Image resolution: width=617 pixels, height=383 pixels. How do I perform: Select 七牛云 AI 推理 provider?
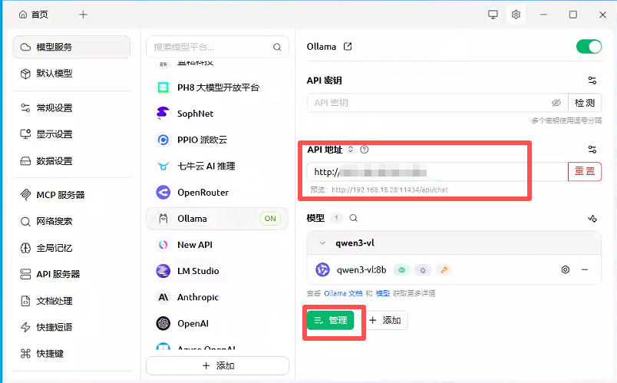[x=217, y=166]
